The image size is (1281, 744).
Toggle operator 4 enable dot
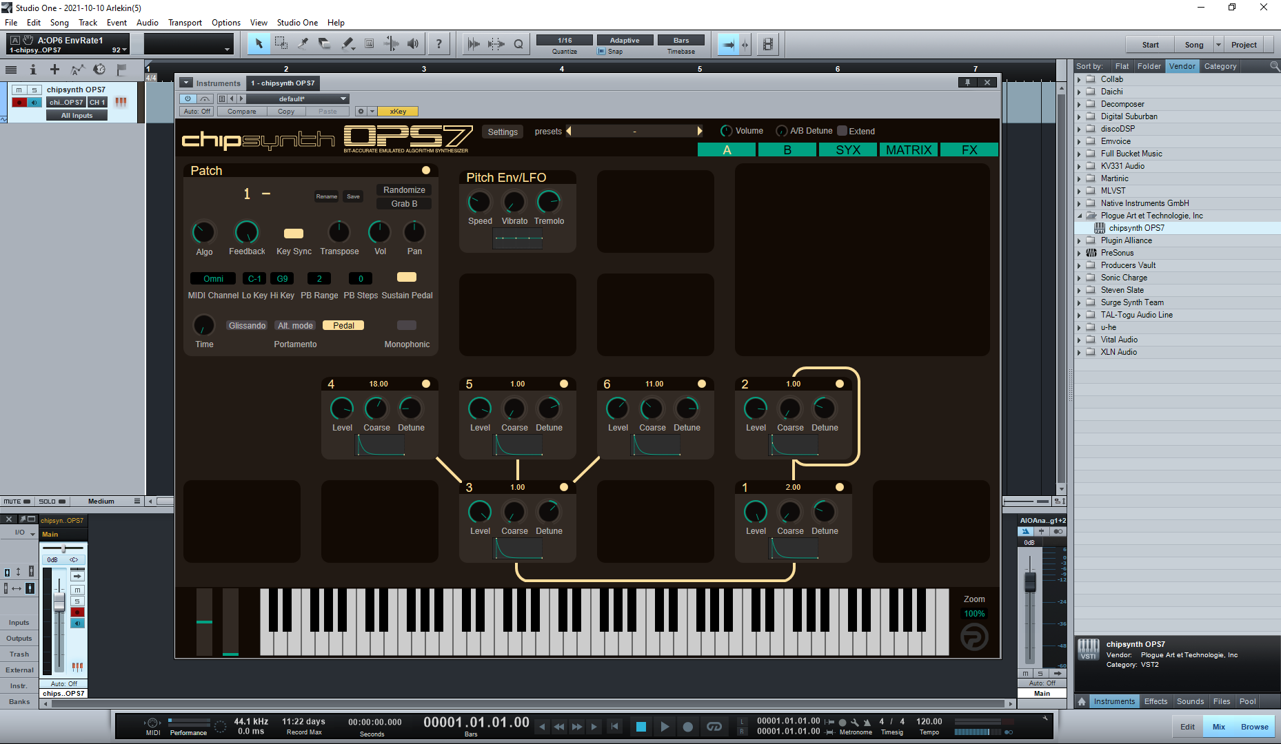coord(426,384)
